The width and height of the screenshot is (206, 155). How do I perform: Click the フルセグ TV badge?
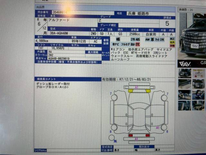pyautogui.click(x=126, y=44)
